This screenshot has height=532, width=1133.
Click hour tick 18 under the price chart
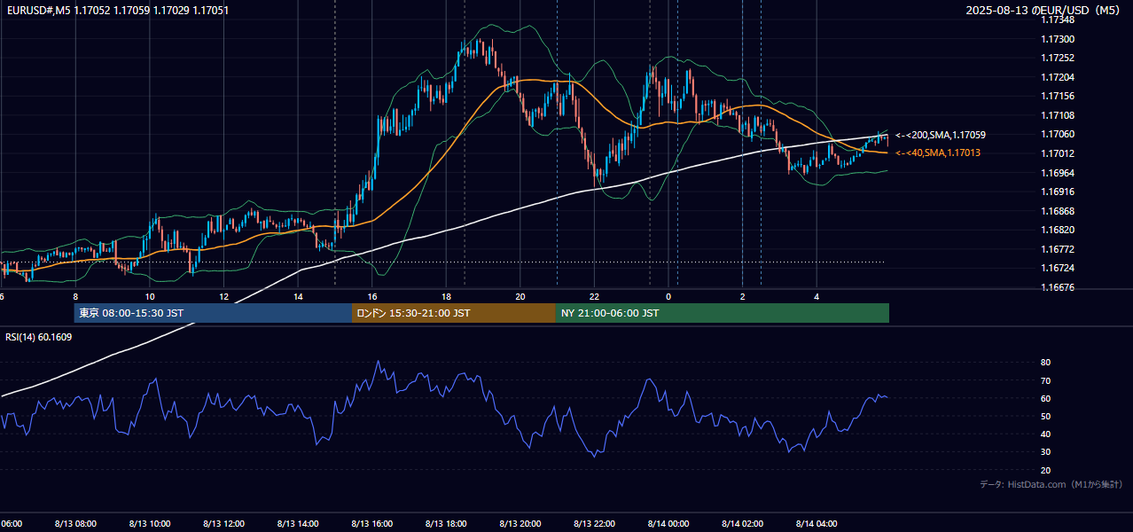[x=446, y=297]
